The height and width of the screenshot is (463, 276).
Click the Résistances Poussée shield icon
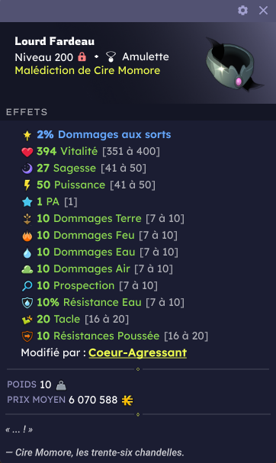pyautogui.click(x=27, y=336)
